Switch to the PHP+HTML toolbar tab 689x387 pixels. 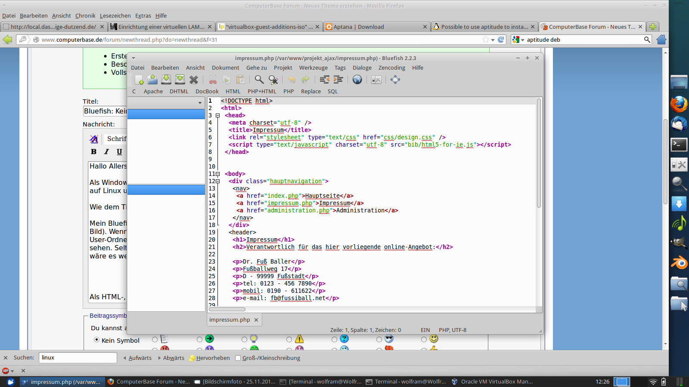click(262, 91)
